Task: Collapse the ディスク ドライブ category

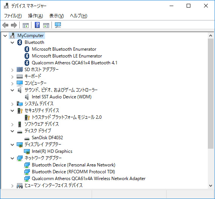Action: [12, 131]
